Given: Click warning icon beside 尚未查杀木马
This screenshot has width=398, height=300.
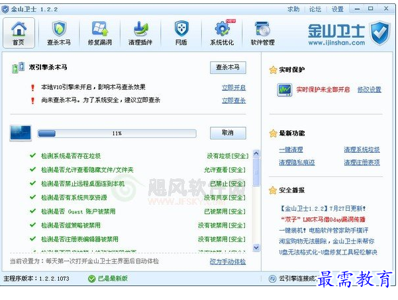Looking at the screenshot, I should pyautogui.click(x=32, y=100).
